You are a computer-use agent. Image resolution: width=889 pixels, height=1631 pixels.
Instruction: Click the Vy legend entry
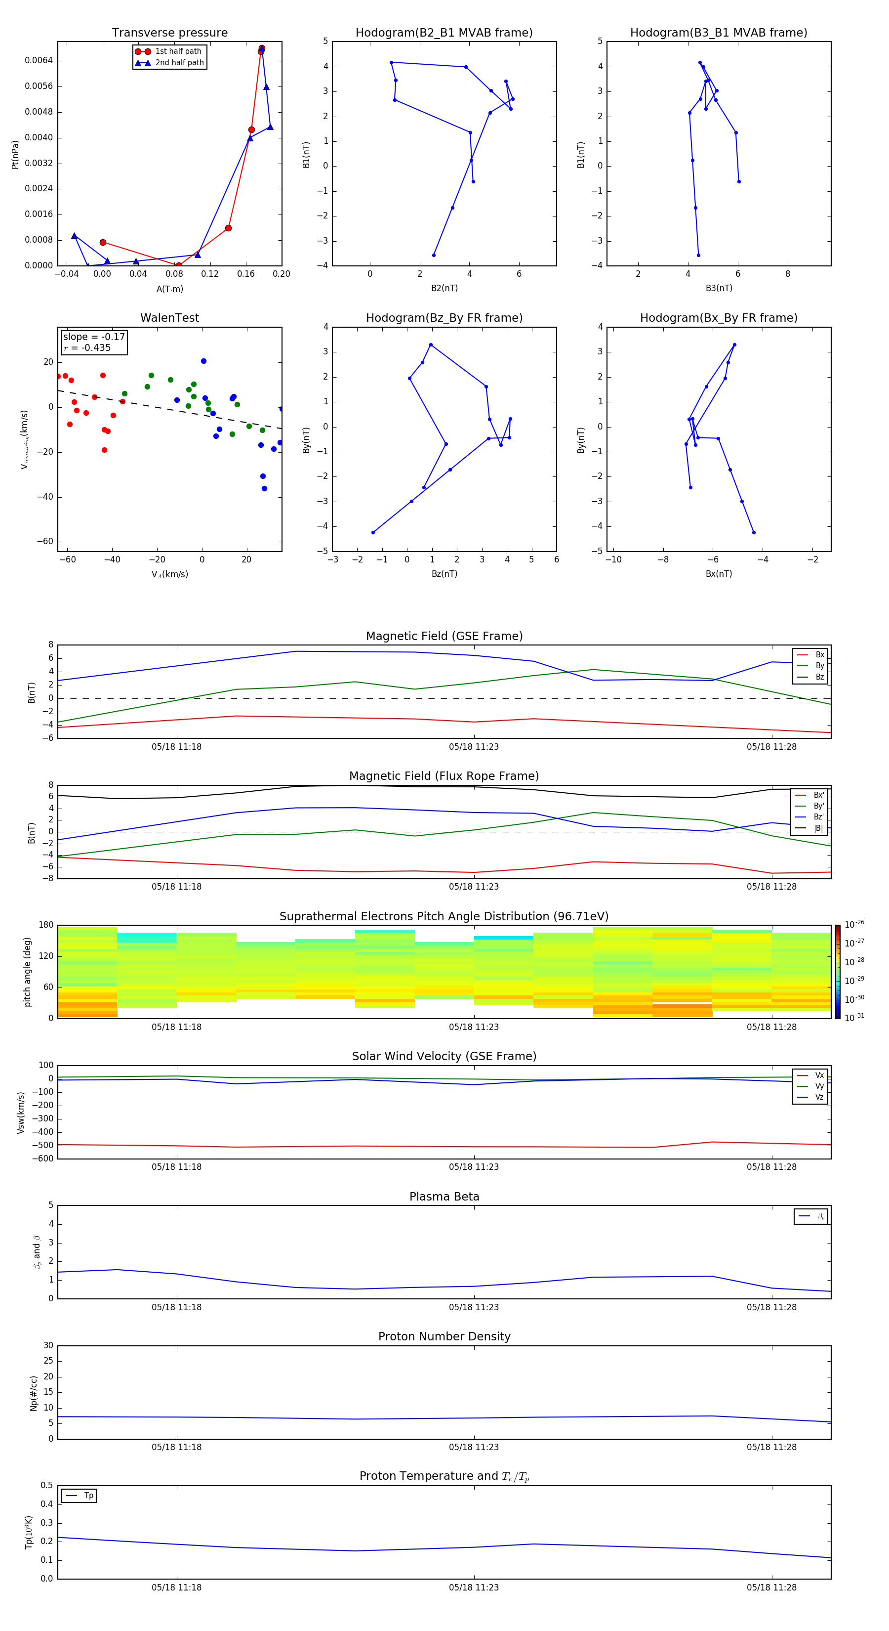coord(810,1086)
